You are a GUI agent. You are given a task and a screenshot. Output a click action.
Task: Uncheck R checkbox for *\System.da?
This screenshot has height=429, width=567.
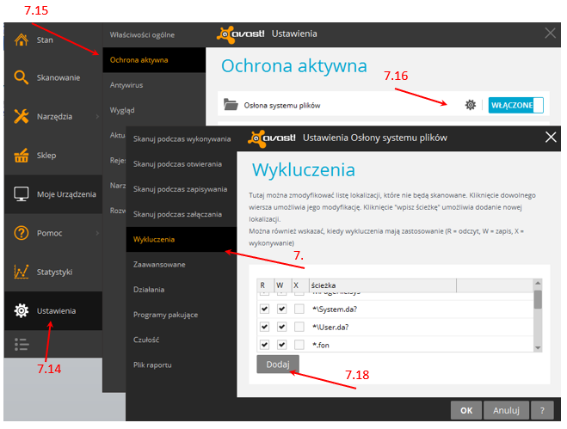click(264, 309)
